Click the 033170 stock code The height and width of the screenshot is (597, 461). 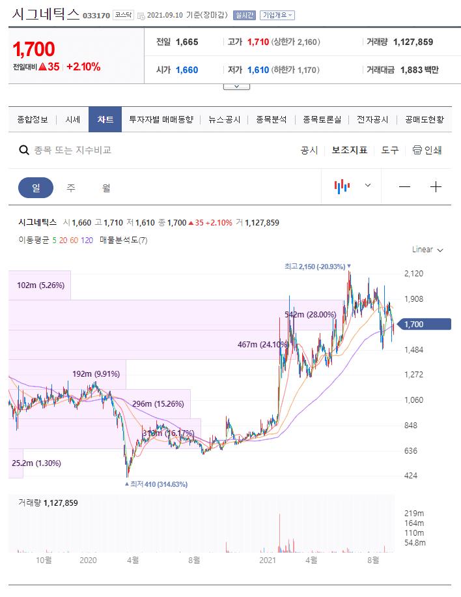tap(96, 16)
